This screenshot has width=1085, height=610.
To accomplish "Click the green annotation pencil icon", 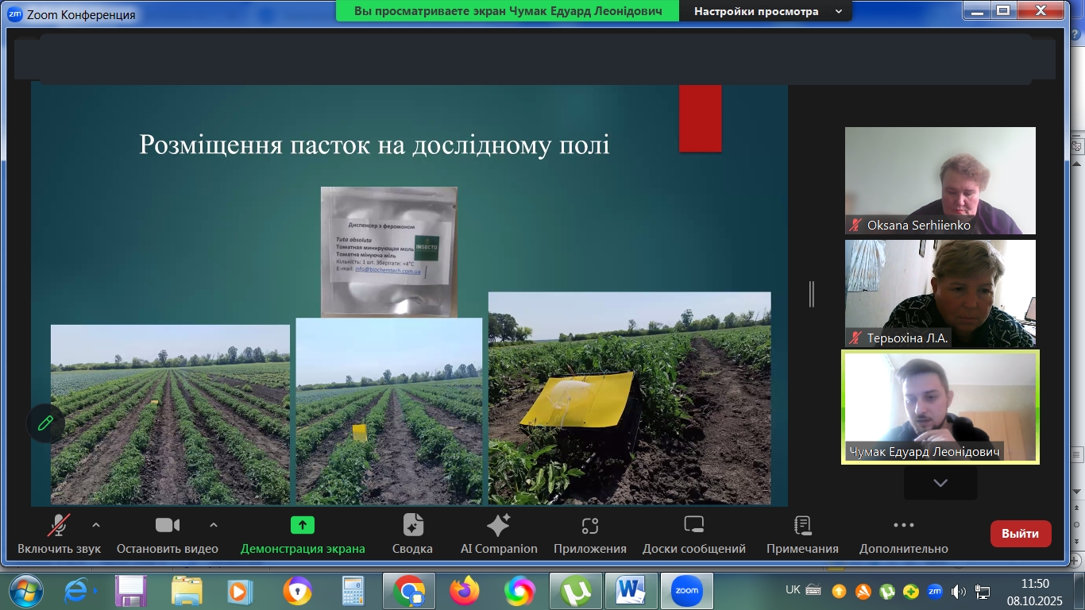I will pos(45,423).
